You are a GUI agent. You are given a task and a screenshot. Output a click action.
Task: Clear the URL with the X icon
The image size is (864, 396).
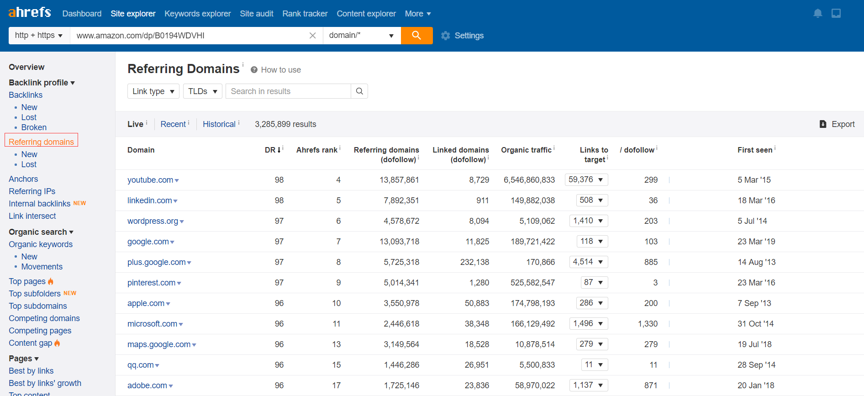coord(313,36)
